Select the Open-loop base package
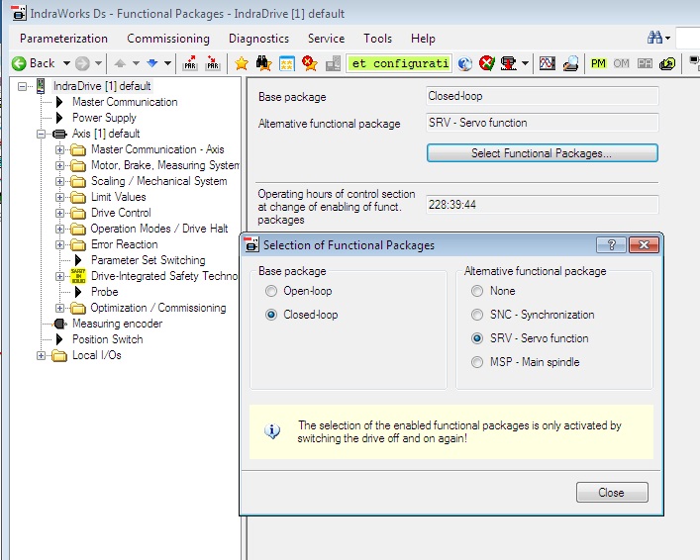Image resolution: width=700 pixels, height=560 pixels. point(272,291)
